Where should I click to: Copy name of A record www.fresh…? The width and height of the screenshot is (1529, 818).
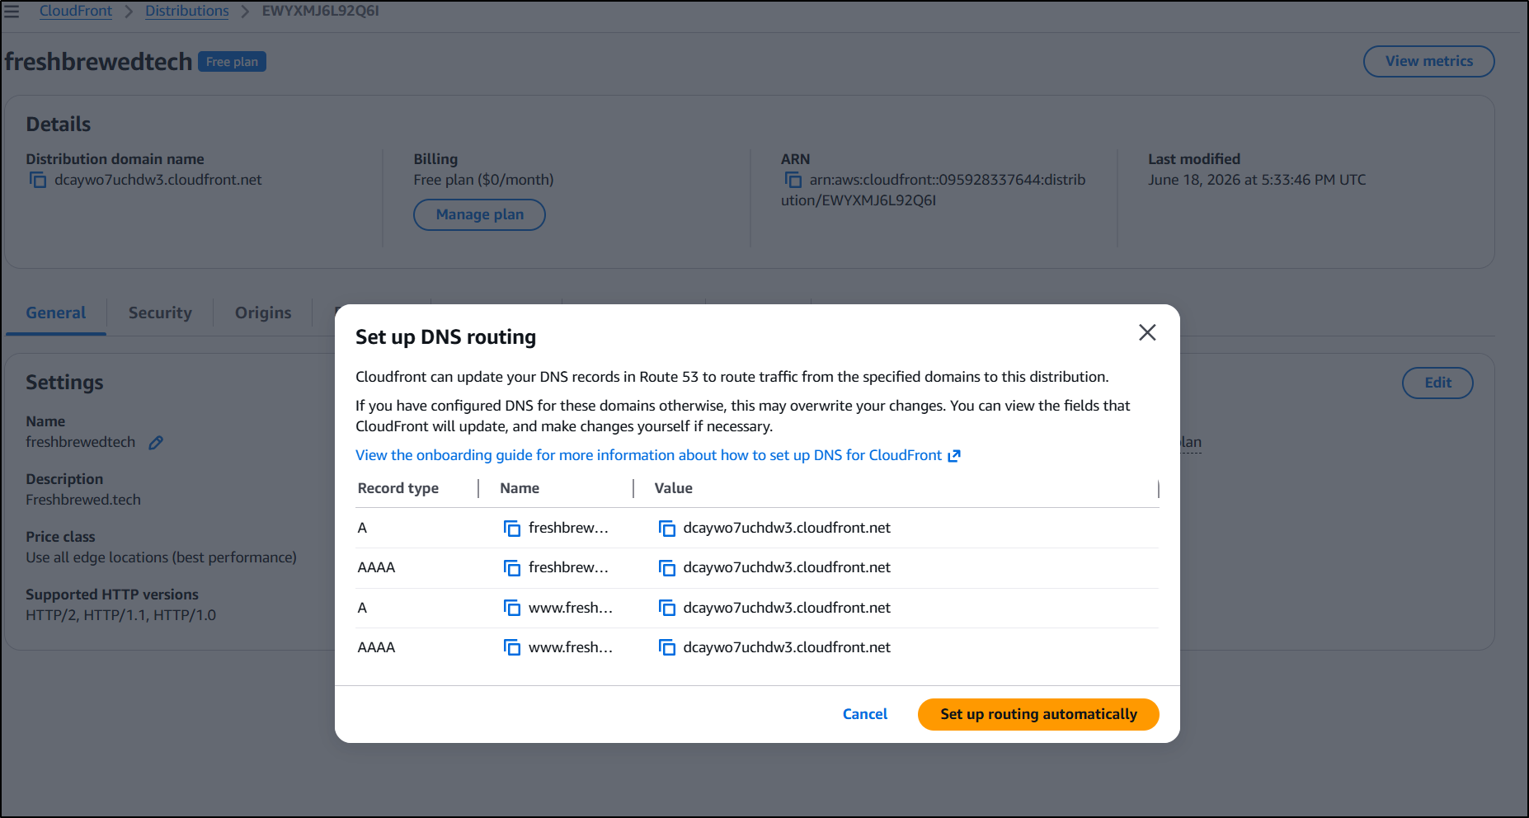(x=512, y=609)
